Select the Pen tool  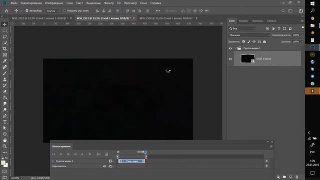pyautogui.click(x=4, y=116)
